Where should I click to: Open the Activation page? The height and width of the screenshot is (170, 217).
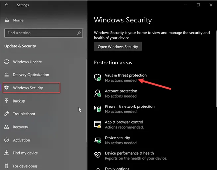click(21, 140)
